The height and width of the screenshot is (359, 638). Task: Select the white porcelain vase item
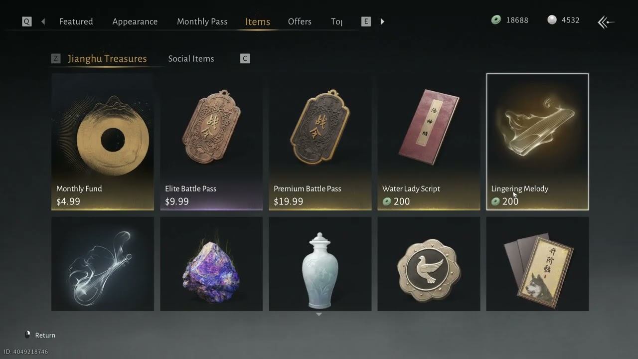320,264
